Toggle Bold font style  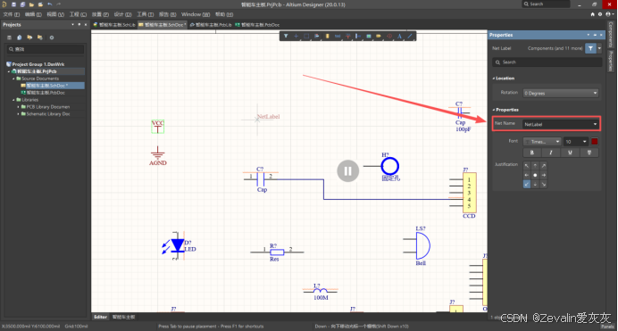(531, 153)
